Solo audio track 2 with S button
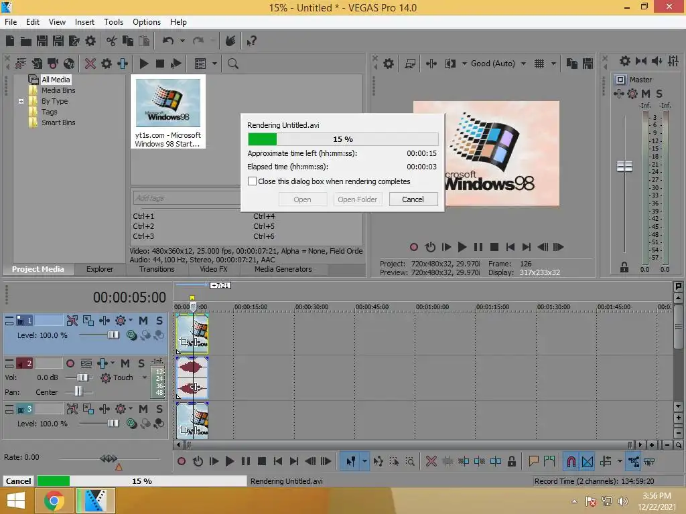 (141, 363)
